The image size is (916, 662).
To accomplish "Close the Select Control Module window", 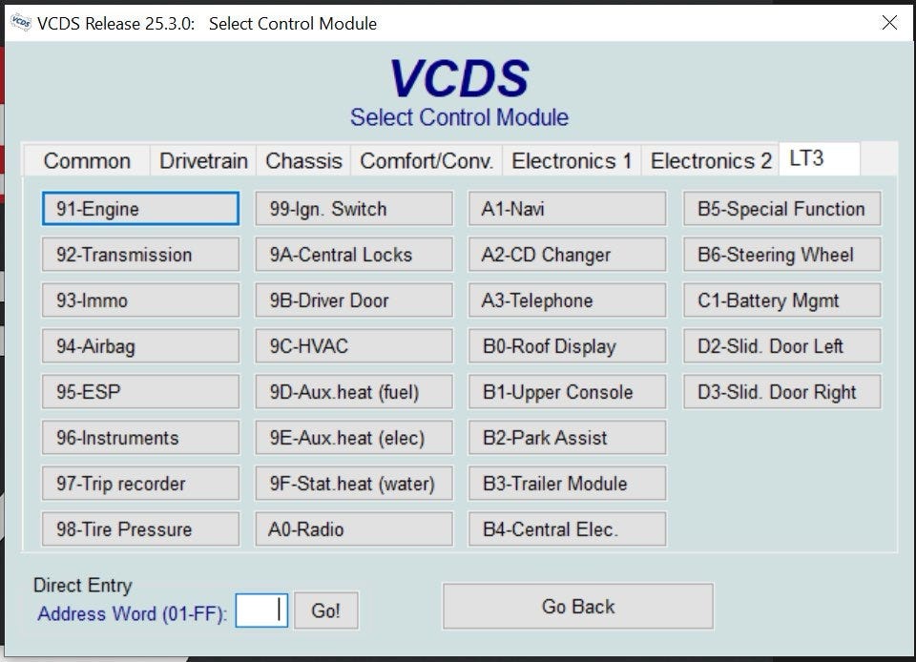I will point(889,23).
